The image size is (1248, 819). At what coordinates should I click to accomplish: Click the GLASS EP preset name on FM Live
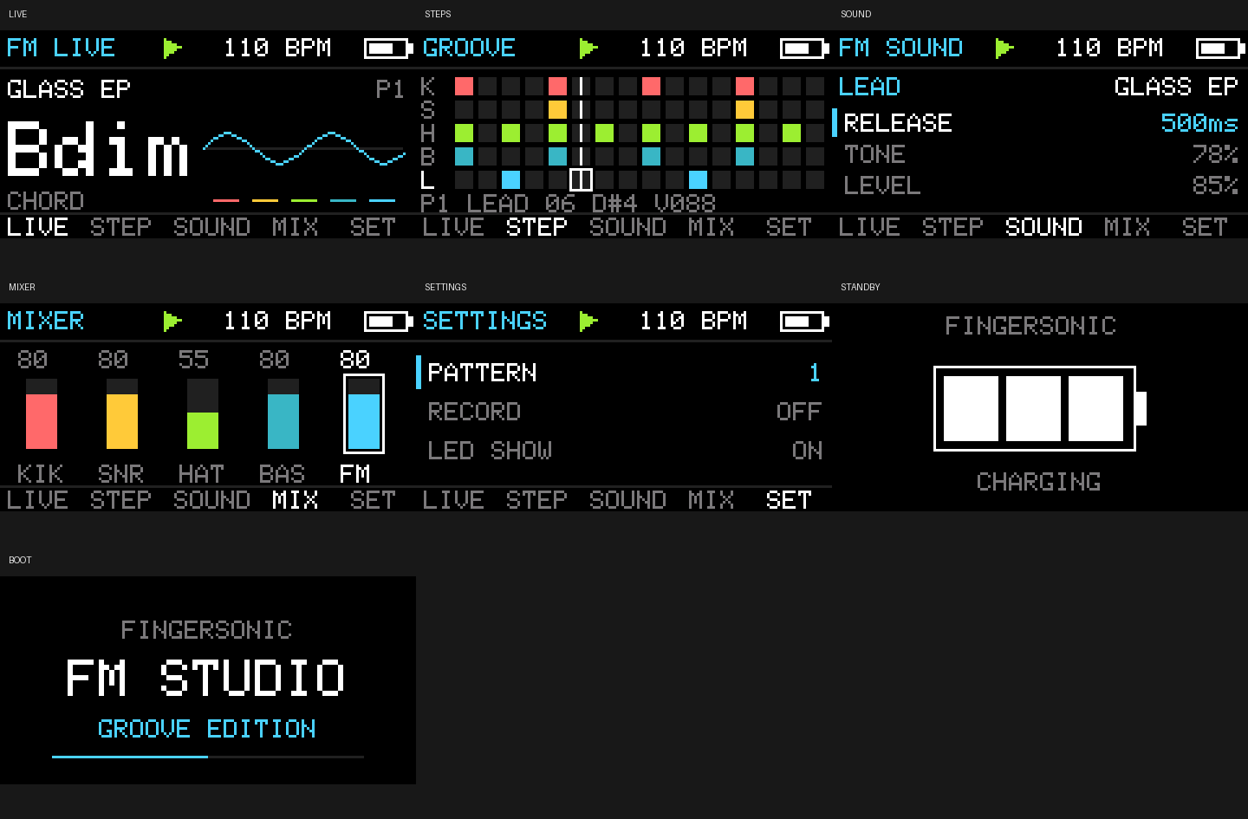click(x=68, y=89)
